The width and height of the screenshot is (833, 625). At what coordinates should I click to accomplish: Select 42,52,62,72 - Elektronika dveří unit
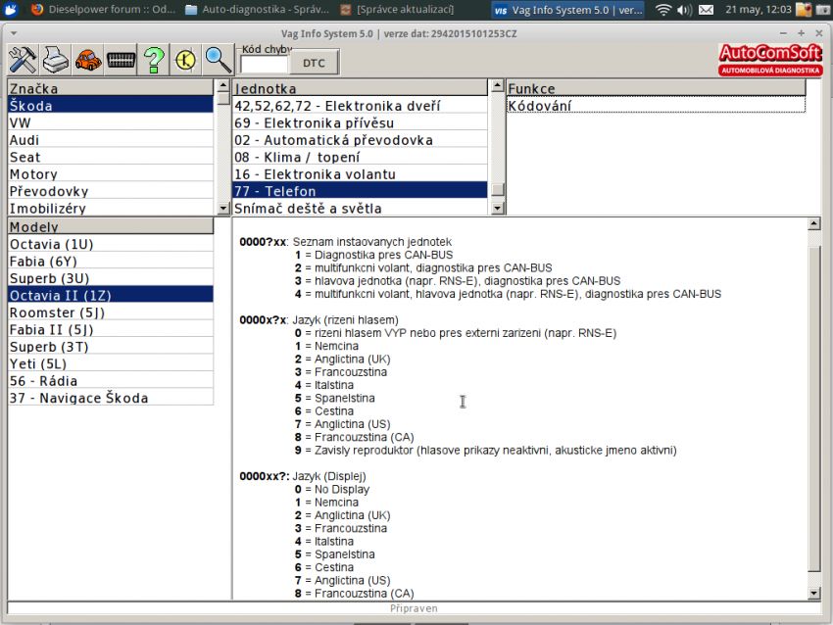360,105
